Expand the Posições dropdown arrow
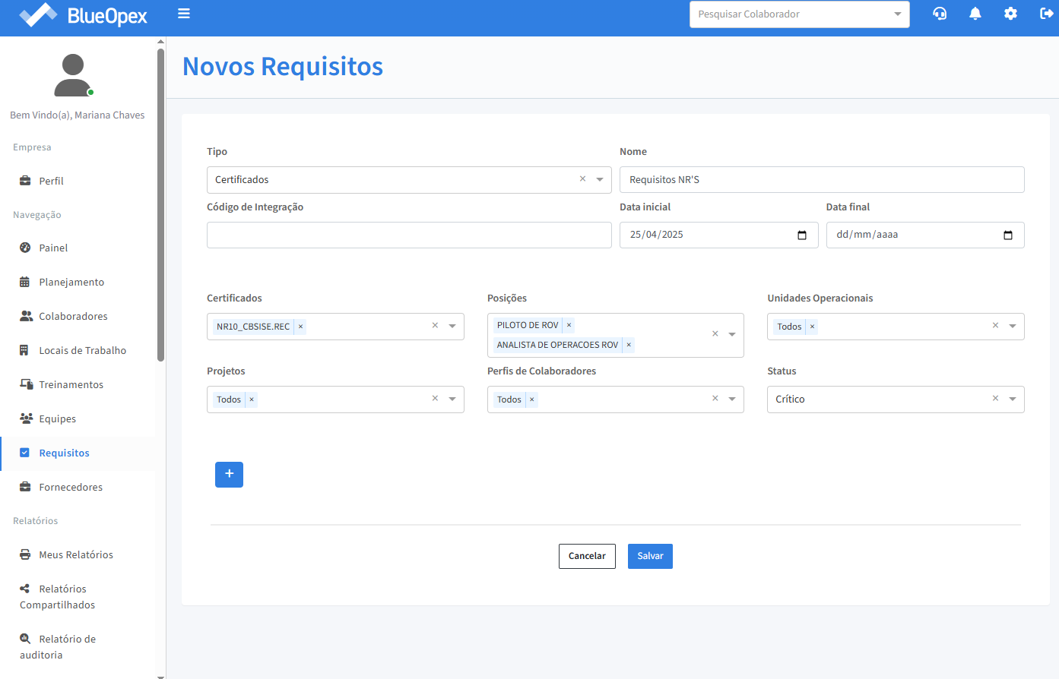Screen dimensions: 1059x679 (732, 335)
